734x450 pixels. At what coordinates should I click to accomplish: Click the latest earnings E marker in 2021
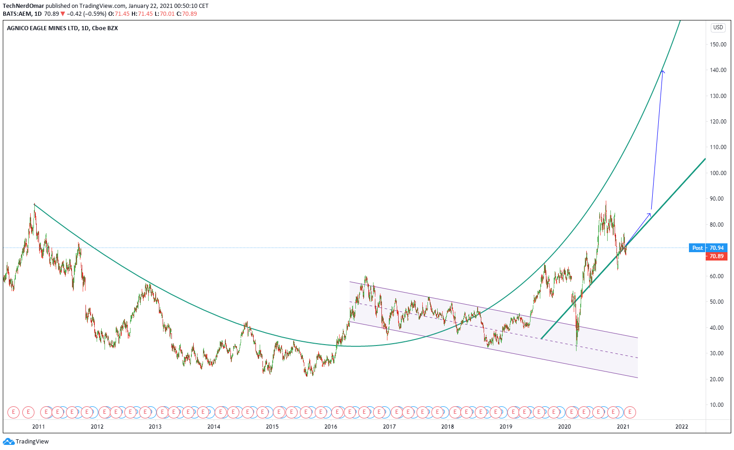(x=630, y=412)
